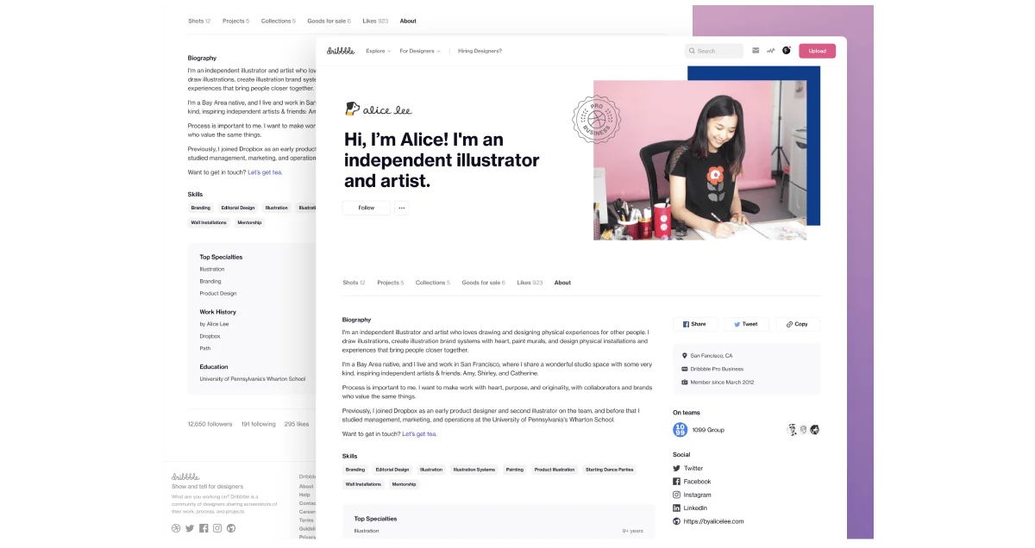Click the Facebook icon in back page footer
The image size is (1035, 548).
204,528
